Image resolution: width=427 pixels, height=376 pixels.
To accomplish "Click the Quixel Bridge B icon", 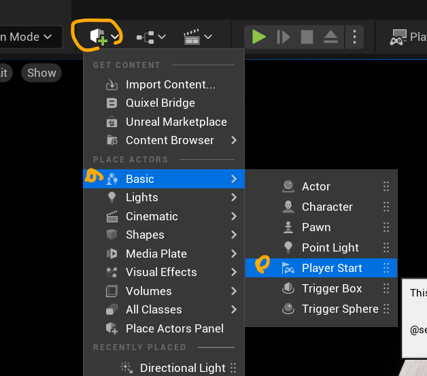I will click(x=112, y=103).
